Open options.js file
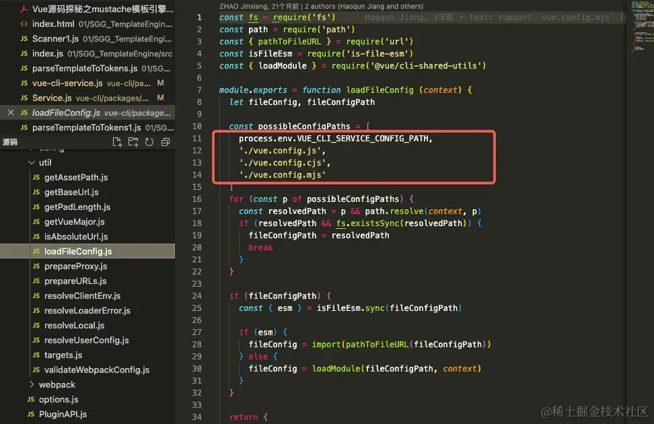The height and width of the screenshot is (424, 654). tap(59, 399)
